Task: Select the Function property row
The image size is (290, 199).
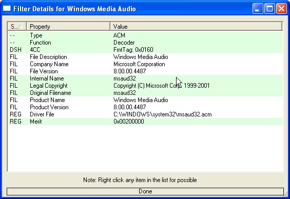Action: point(145,43)
